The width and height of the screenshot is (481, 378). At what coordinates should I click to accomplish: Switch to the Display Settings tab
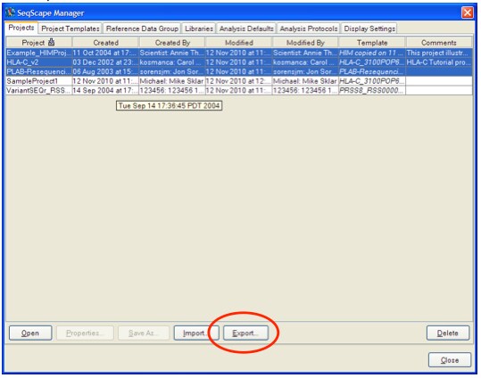369,29
